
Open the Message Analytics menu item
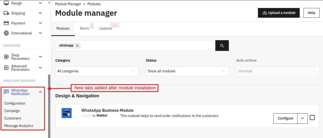(x=19, y=126)
